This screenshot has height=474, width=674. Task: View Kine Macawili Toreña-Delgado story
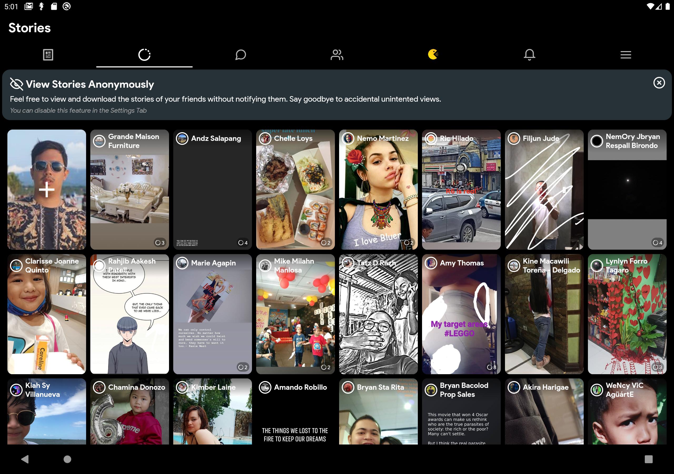[544, 314]
